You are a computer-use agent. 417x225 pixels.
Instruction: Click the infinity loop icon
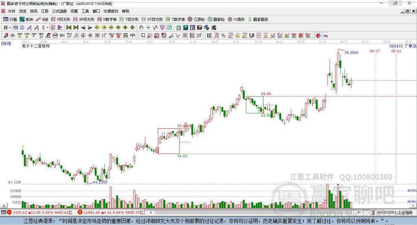tap(325, 36)
